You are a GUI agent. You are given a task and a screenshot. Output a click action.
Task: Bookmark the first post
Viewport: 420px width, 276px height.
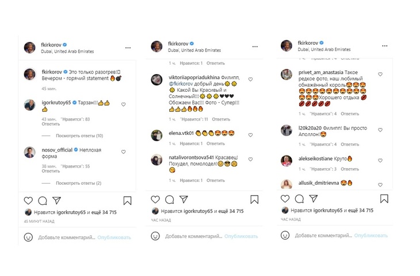tap(127, 201)
